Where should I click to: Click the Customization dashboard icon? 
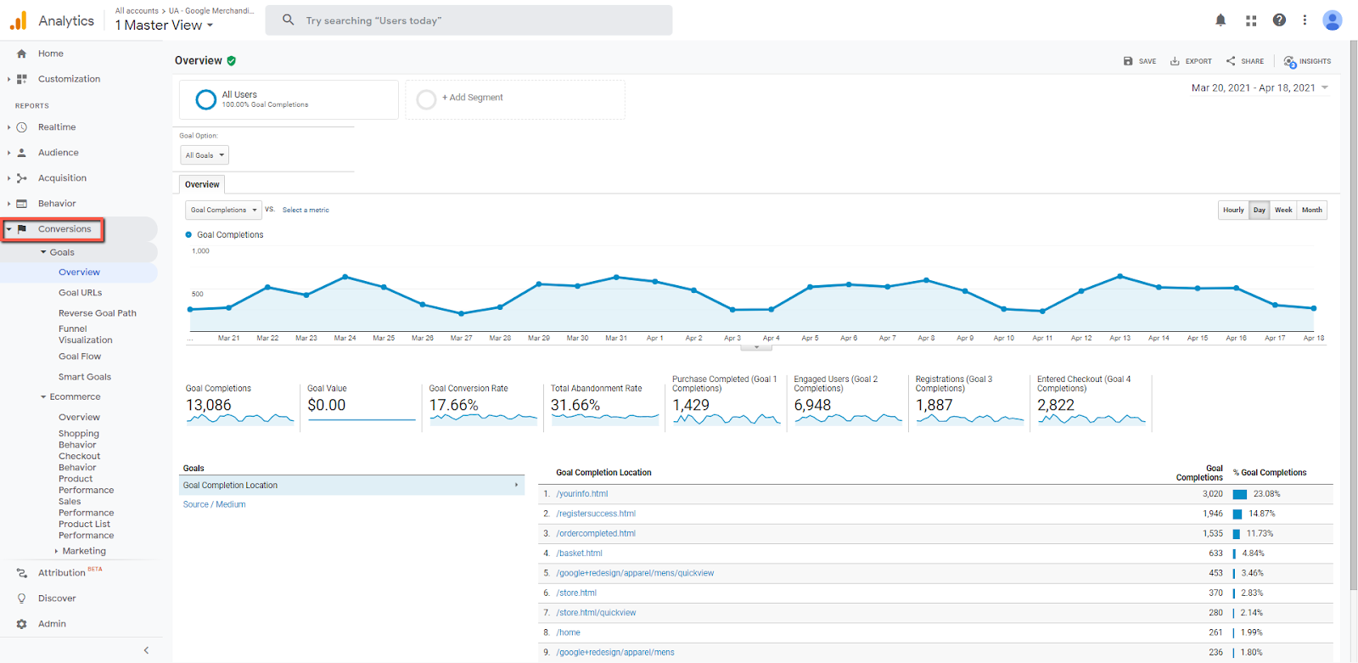21,79
